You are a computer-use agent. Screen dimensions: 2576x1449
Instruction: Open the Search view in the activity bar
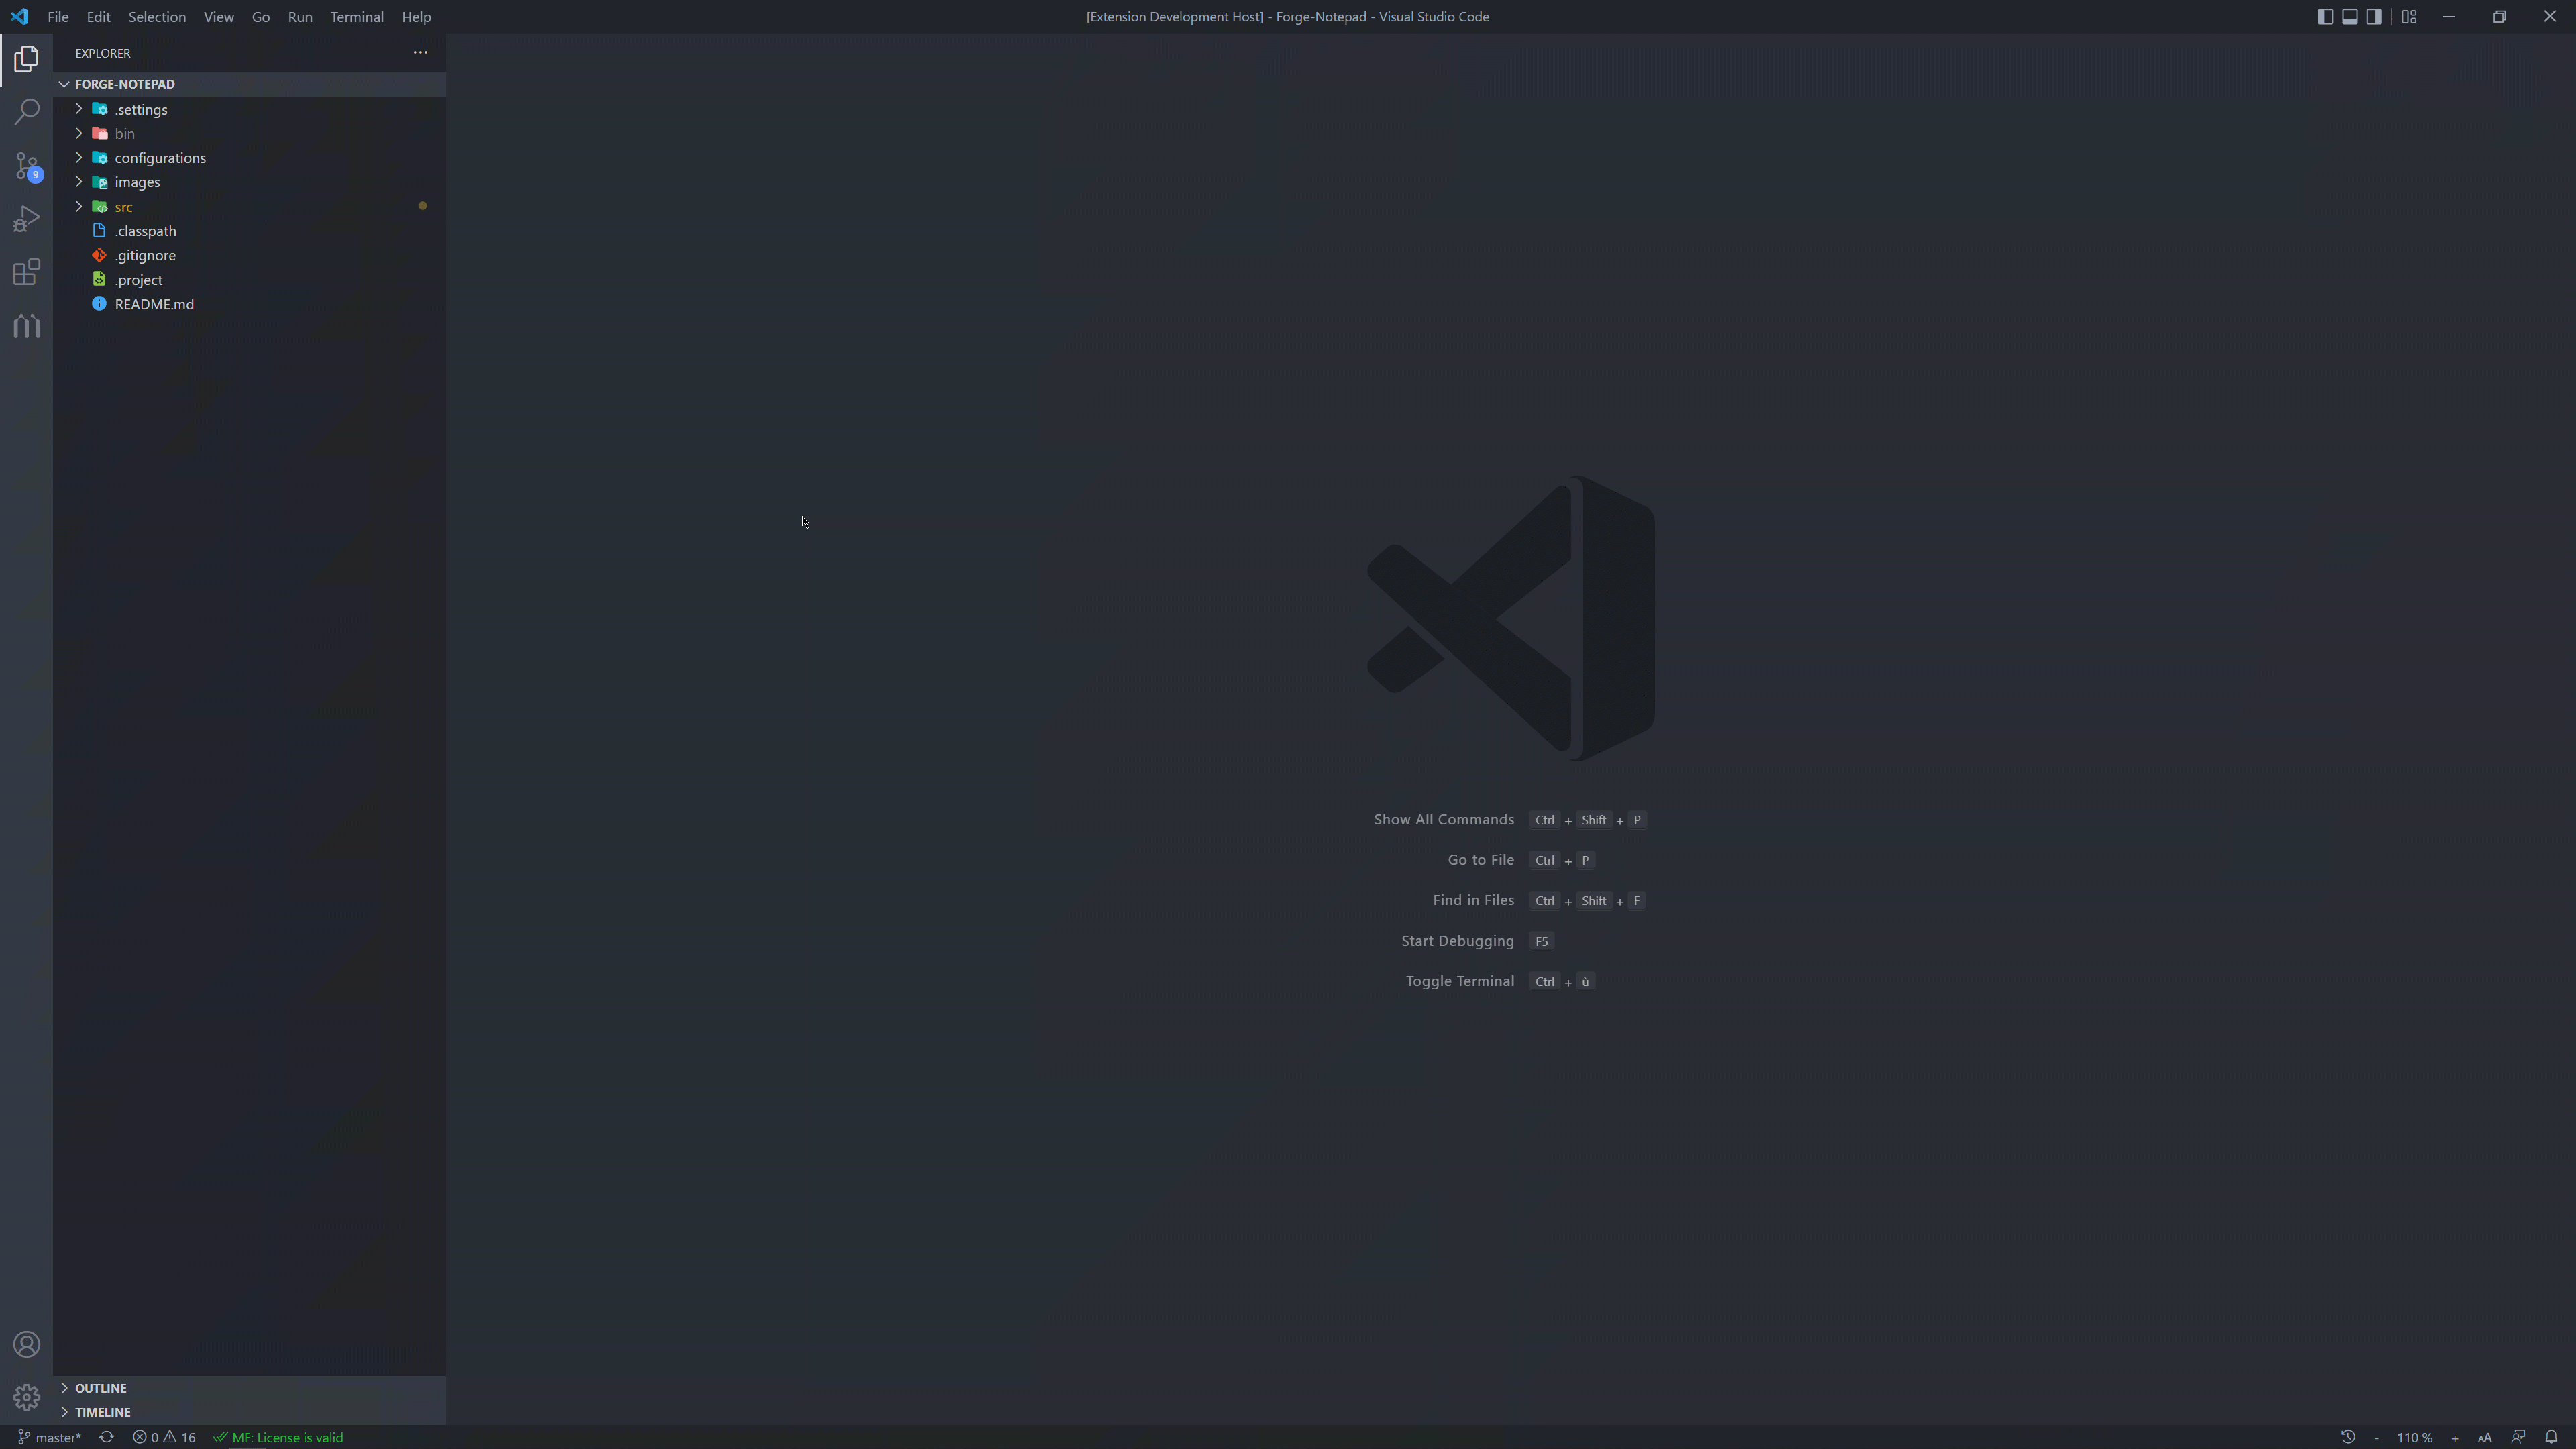[27, 111]
